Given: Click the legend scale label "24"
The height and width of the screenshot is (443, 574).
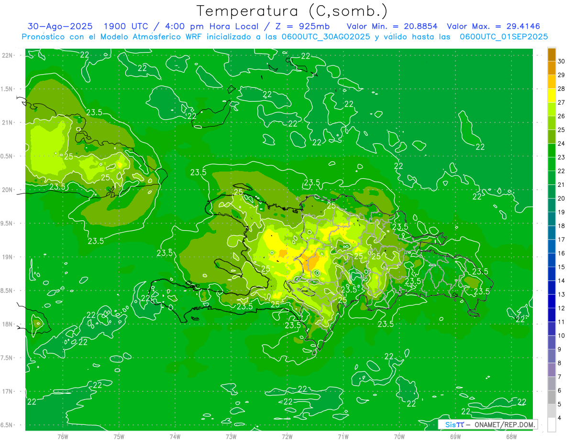Looking at the screenshot, I should [x=562, y=144].
